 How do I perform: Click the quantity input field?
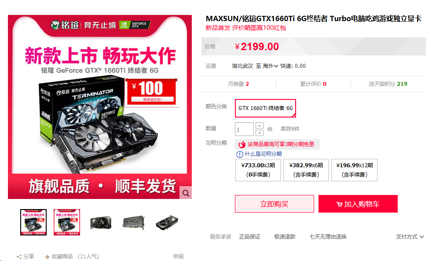[244, 129]
